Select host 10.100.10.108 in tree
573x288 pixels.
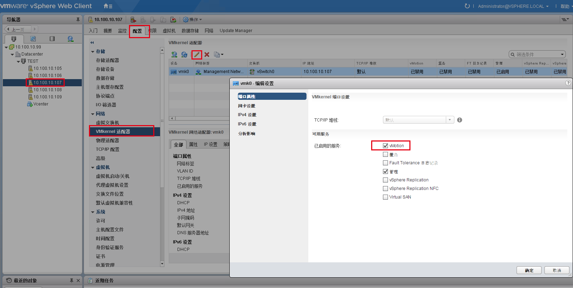coord(48,90)
